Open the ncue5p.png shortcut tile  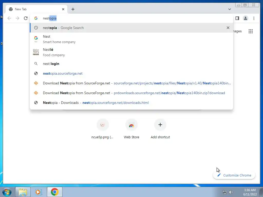coord(102,129)
